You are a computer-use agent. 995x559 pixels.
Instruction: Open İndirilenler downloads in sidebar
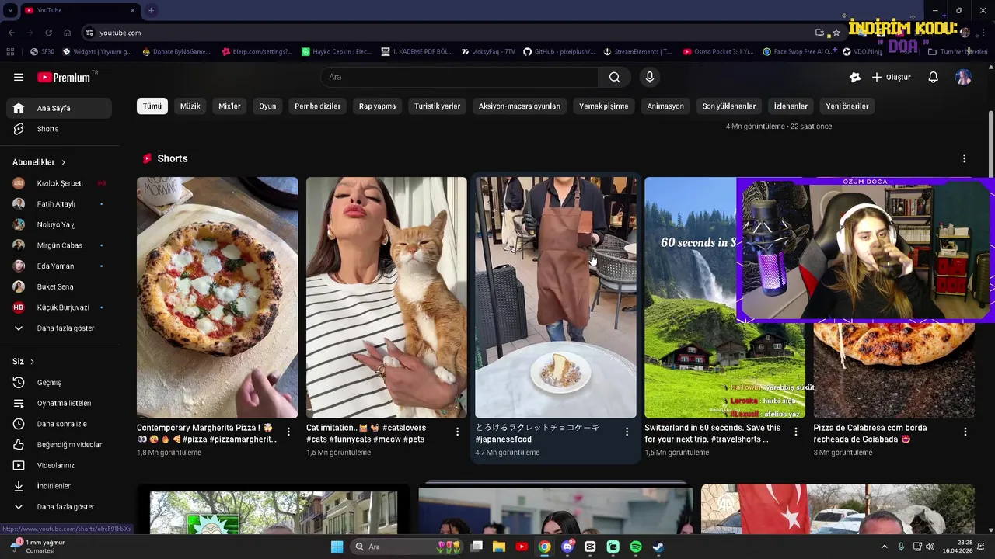(x=59, y=486)
